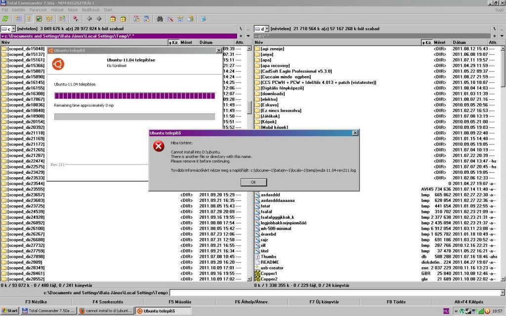Select Full details view toolbar icon
Screen dimensions: 506x316
point(29,19)
